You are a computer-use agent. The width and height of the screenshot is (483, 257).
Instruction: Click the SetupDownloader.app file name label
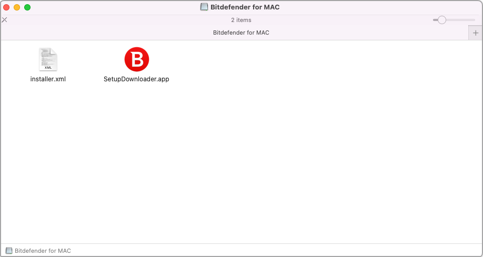136,79
